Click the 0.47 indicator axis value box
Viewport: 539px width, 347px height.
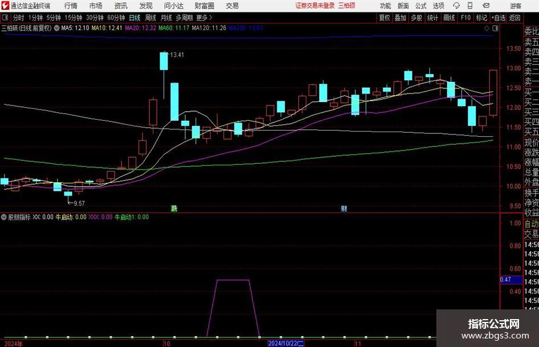click(x=511, y=280)
